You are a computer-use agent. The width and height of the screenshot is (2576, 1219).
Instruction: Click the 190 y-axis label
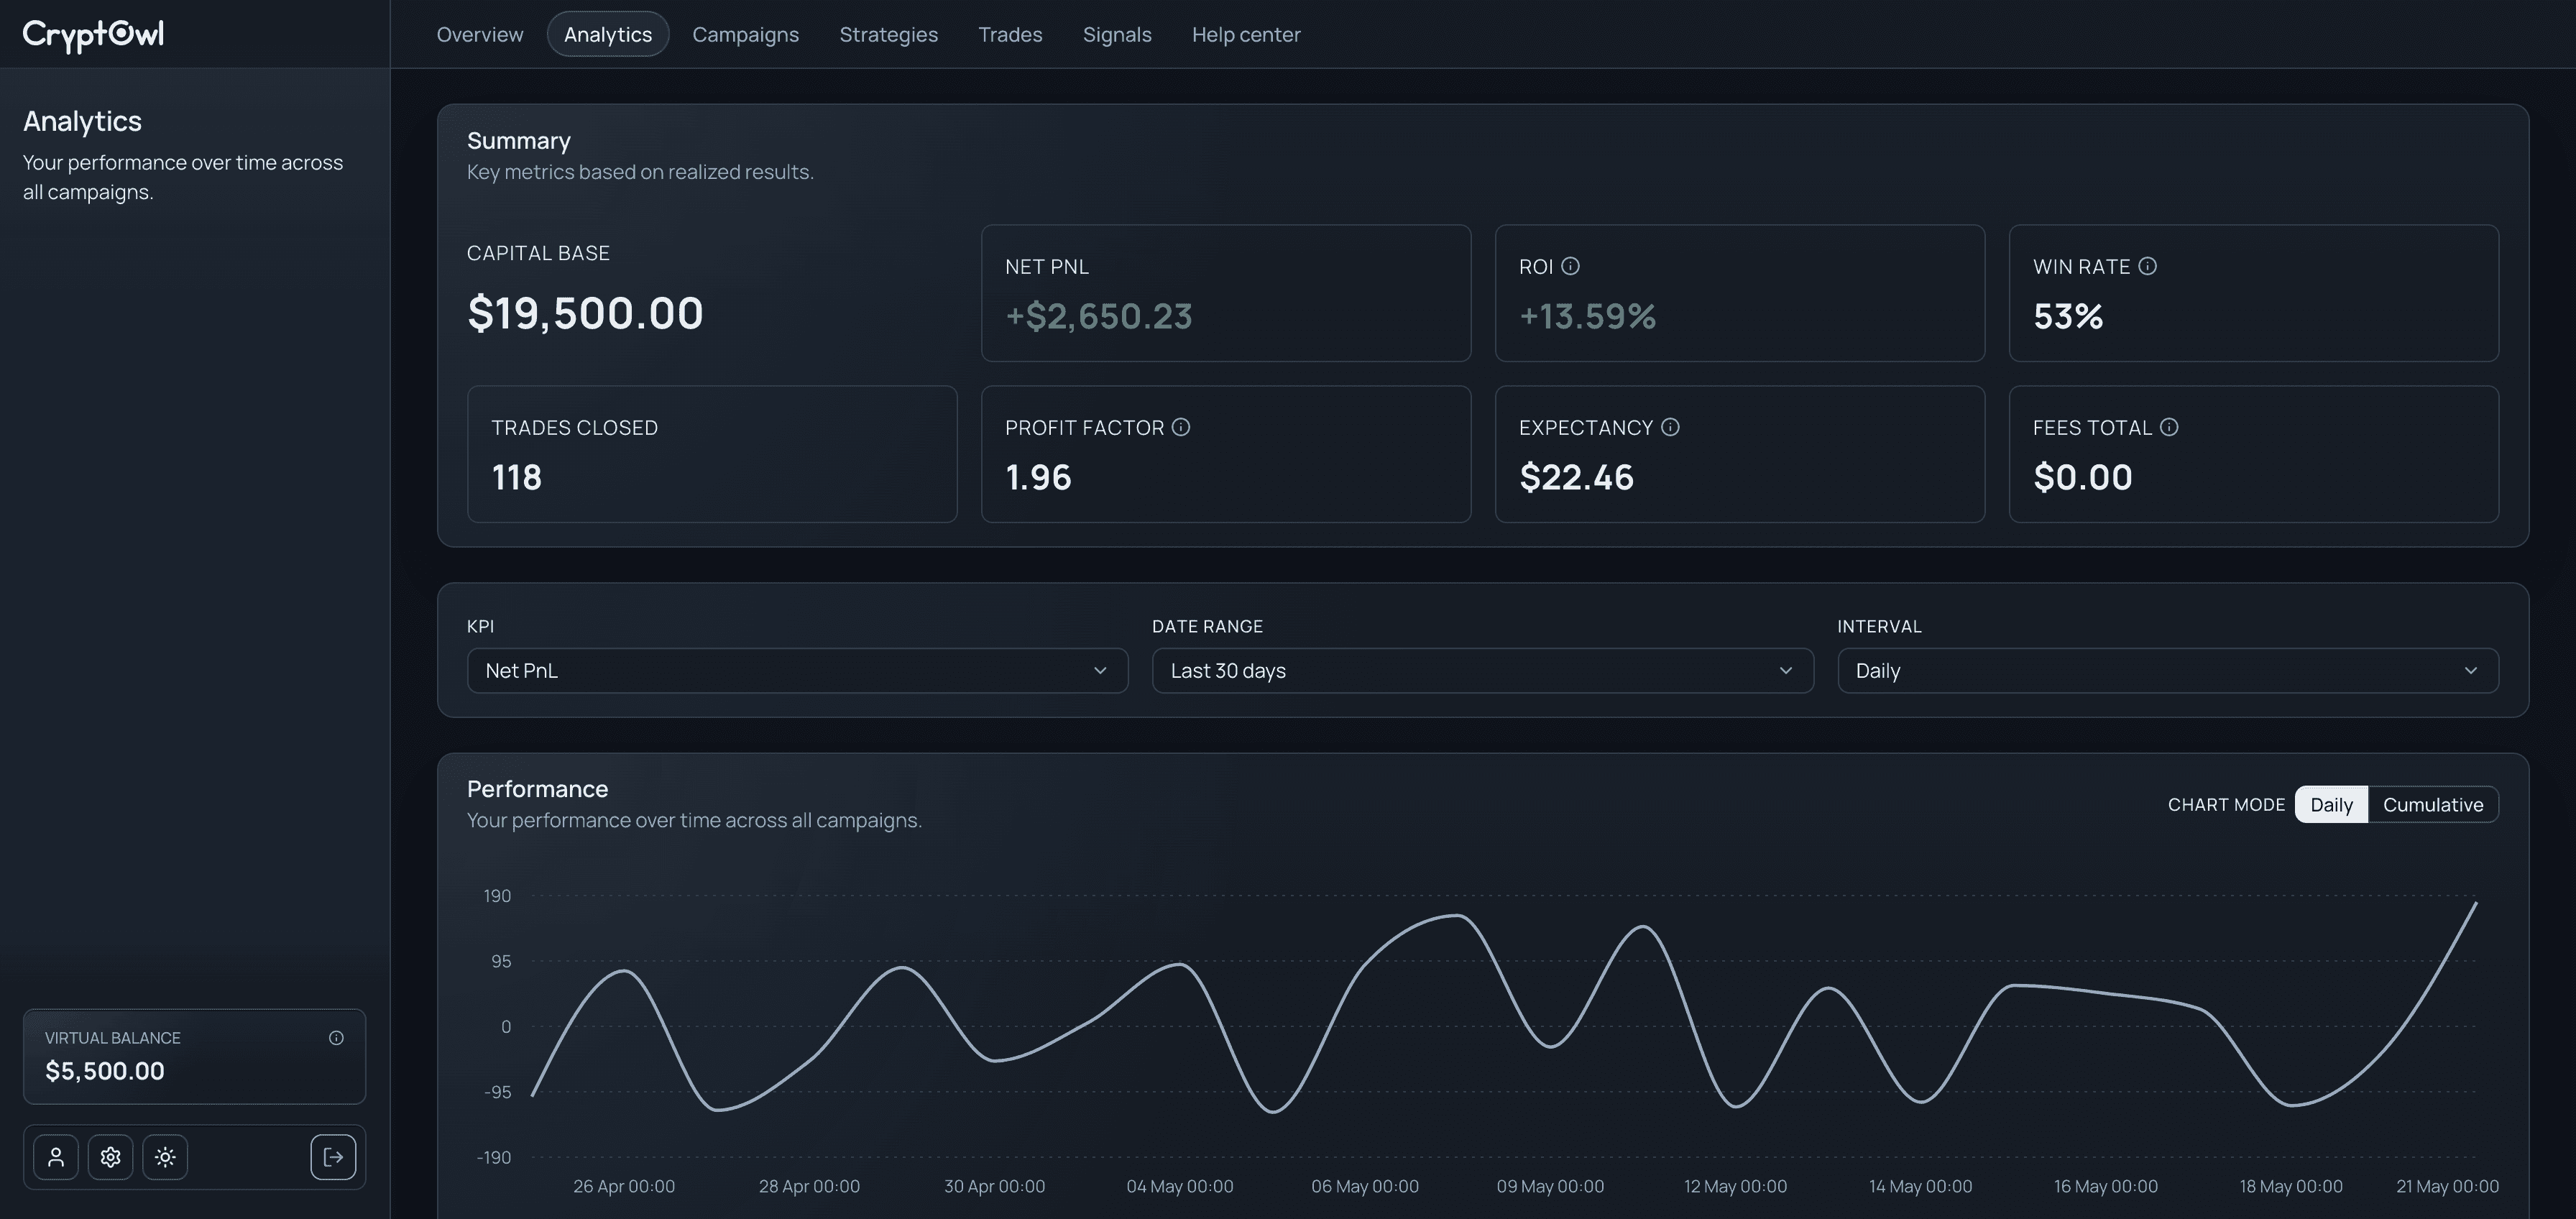click(x=497, y=896)
